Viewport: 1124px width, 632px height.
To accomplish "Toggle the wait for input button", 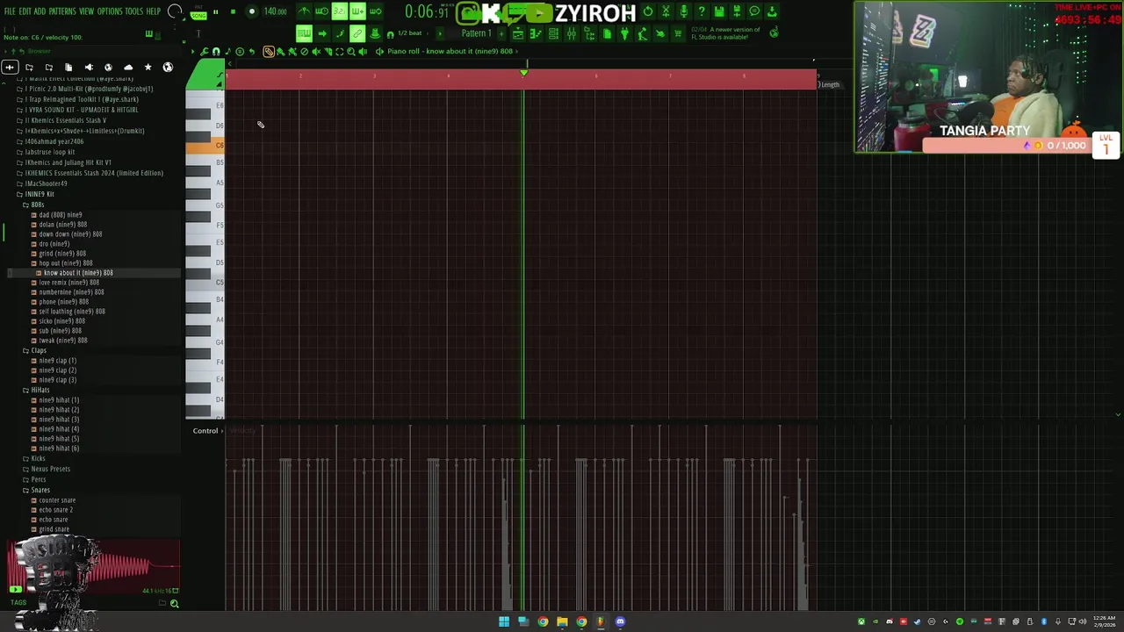I will pos(321,11).
